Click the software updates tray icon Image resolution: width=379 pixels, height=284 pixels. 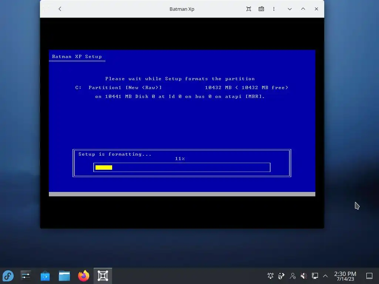[281, 275]
